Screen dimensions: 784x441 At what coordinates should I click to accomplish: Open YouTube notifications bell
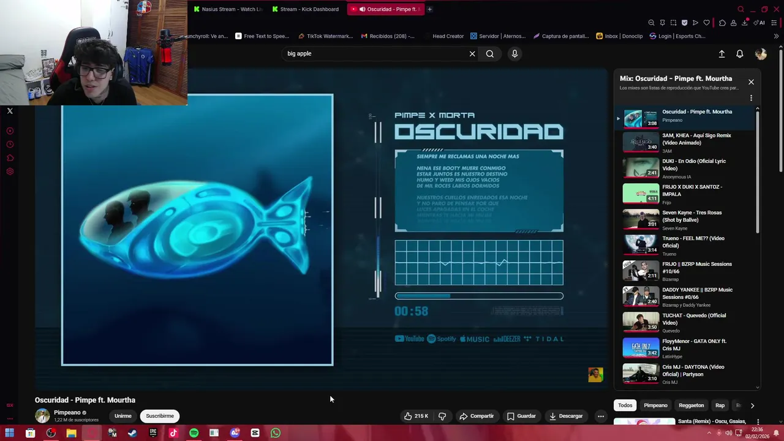pyautogui.click(x=739, y=54)
